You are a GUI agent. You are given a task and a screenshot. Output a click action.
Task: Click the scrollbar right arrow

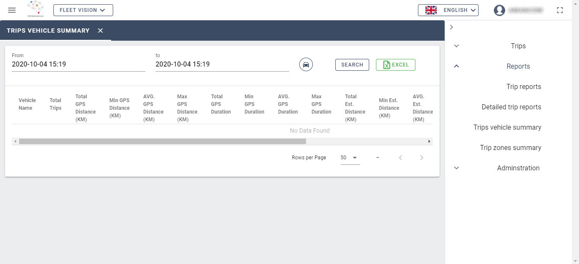click(x=429, y=142)
